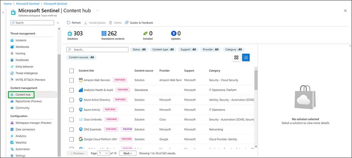Click the Standalone contents grid icon
352x158 pixels.
(x=104, y=34)
